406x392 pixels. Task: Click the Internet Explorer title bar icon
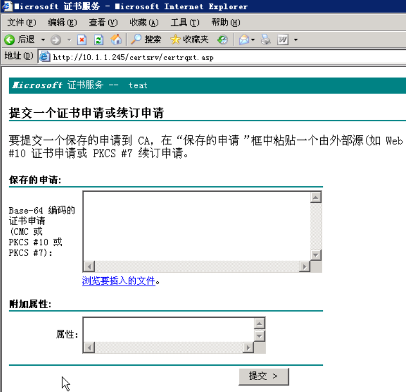click(6, 6)
